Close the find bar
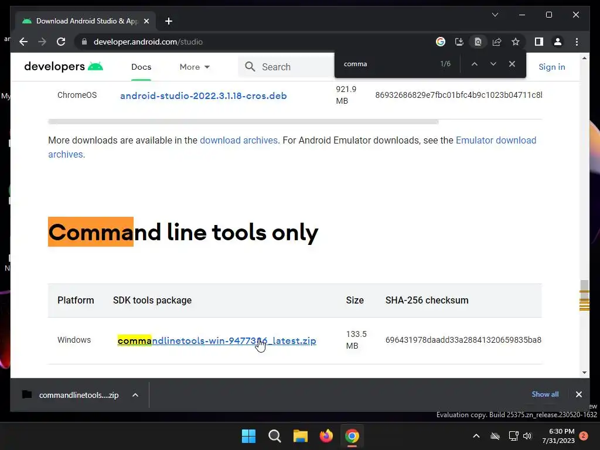Viewport: 600px width, 450px height. pyautogui.click(x=512, y=64)
